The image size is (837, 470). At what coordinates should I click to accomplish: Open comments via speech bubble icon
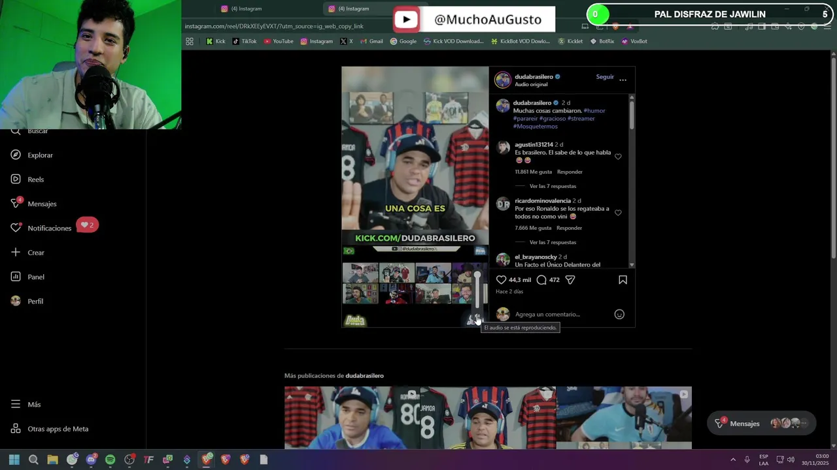[x=541, y=280]
